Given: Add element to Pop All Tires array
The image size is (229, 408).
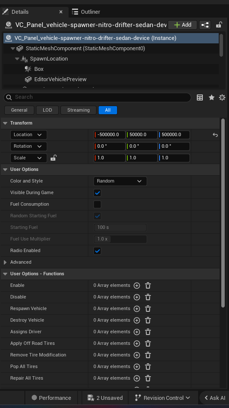Looking at the screenshot, I should point(137,367).
